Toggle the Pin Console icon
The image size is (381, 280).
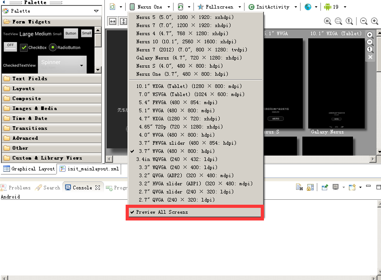click(x=325, y=187)
